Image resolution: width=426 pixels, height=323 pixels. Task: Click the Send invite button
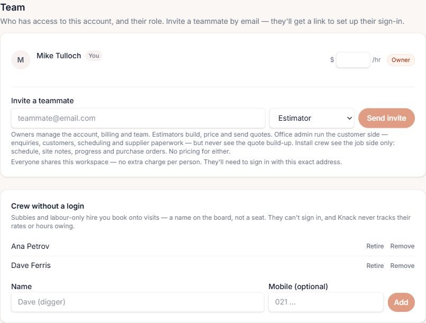pyautogui.click(x=386, y=118)
